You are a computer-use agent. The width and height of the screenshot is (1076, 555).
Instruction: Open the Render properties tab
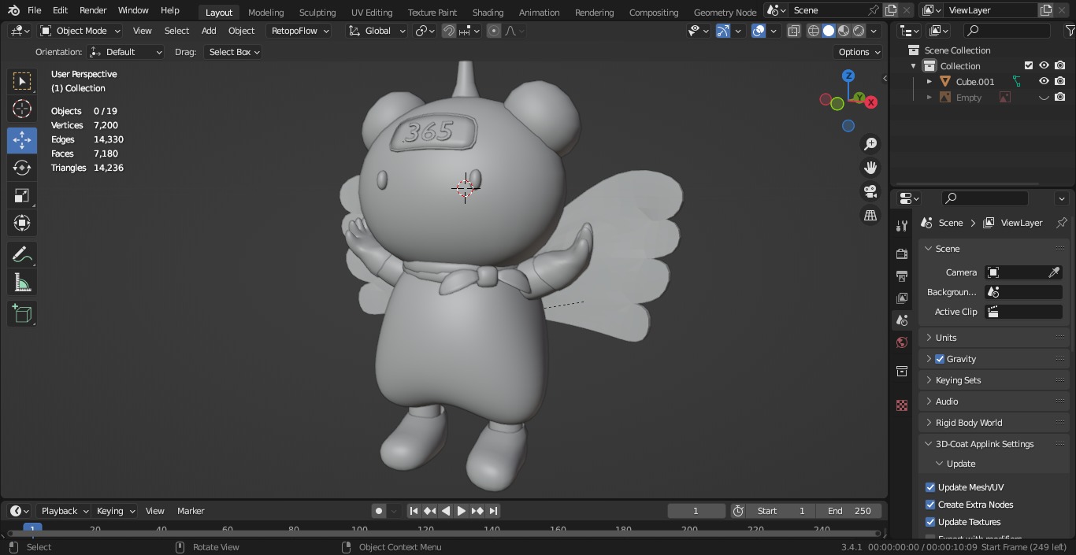[x=902, y=253]
